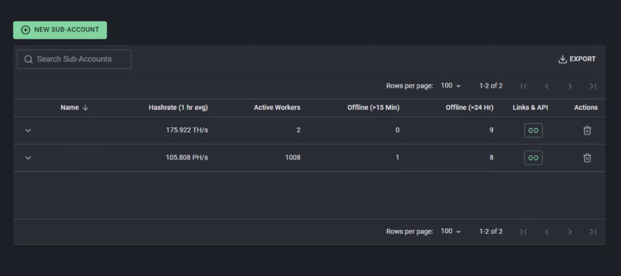Image resolution: width=621 pixels, height=276 pixels.
Task: Delete the 105.808 PH/s sub-account
Action: [x=587, y=158]
